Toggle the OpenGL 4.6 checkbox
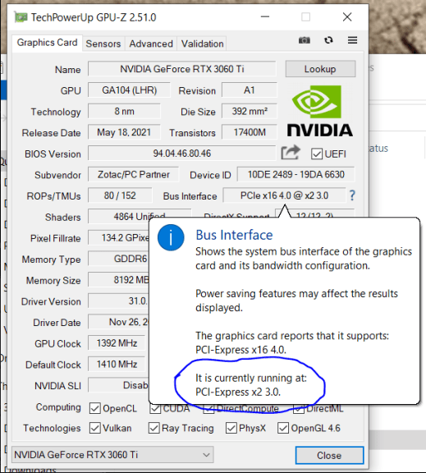 (283, 428)
